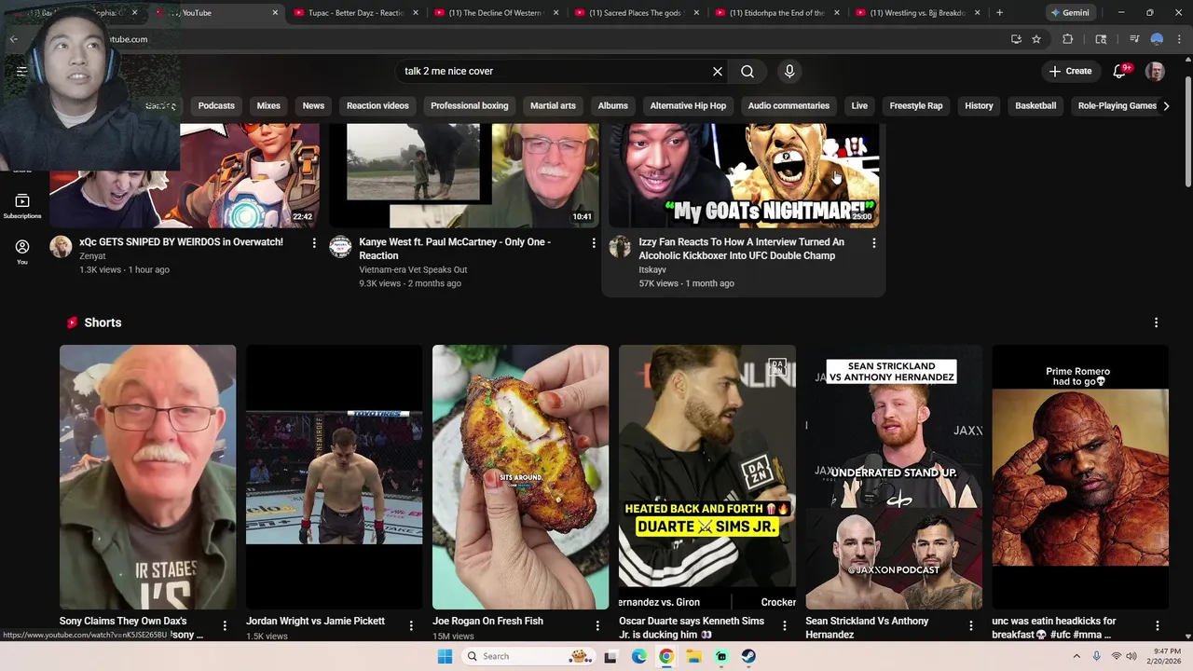This screenshot has height=671, width=1193.
Task: Open Izzy Fan Reacts video title
Action: (741, 248)
